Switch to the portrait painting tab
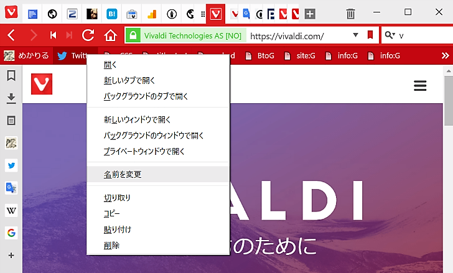The width and height of the screenshot is (453, 273). [92, 14]
